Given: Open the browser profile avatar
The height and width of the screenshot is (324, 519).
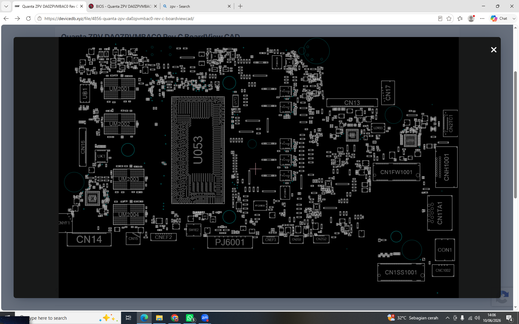Looking at the screenshot, I should click(471, 19).
